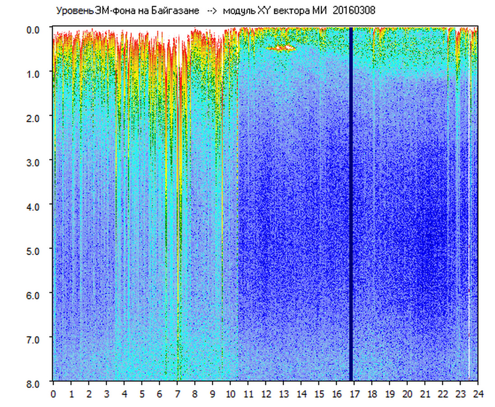Select the x-axis label 0
This screenshot has height=407, width=495.
[53, 394]
